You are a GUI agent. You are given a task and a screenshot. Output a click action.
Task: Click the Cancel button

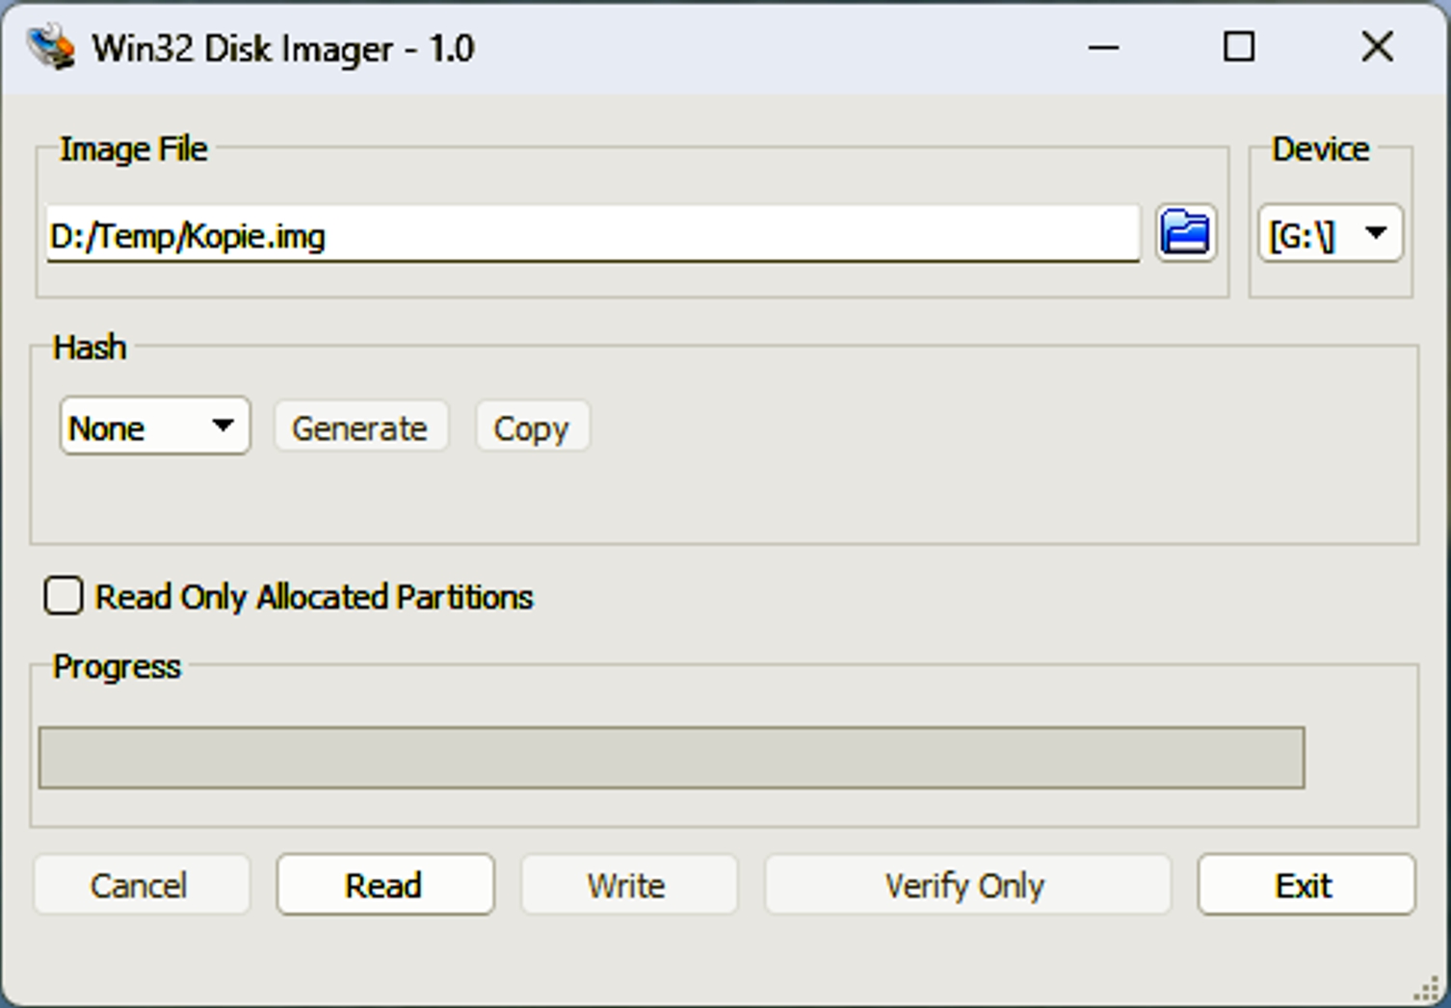(141, 885)
